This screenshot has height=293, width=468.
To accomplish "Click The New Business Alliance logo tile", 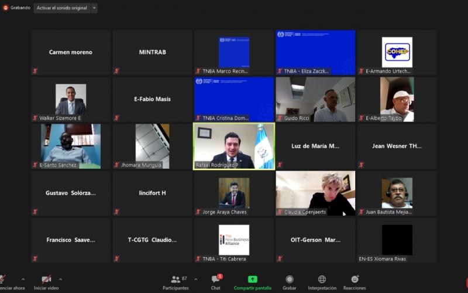I will [234, 240].
